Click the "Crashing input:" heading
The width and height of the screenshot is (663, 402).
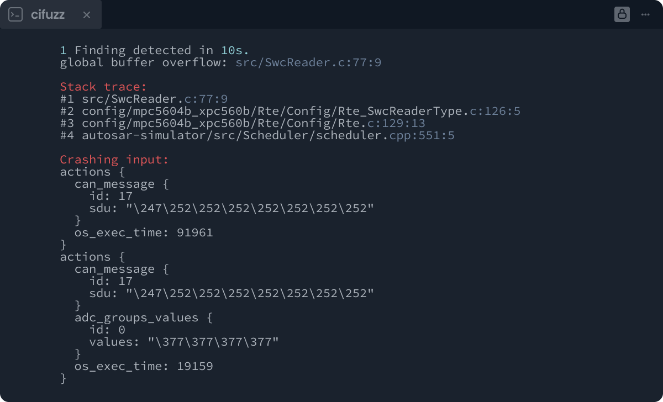[x=114, y=160]
